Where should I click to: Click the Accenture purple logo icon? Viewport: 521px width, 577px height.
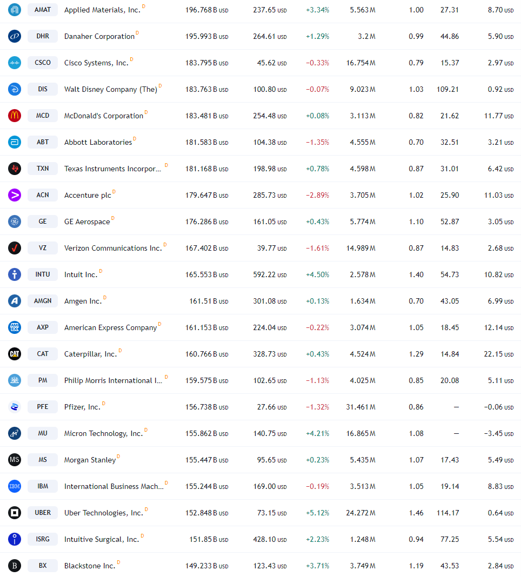pos(15,195)
